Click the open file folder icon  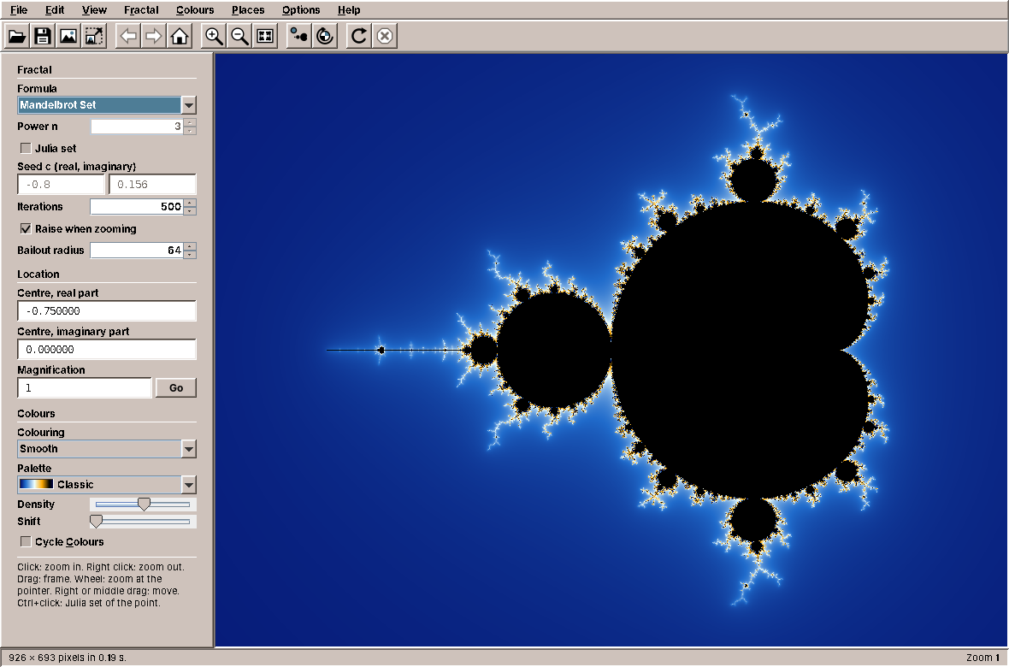[17, 36]
